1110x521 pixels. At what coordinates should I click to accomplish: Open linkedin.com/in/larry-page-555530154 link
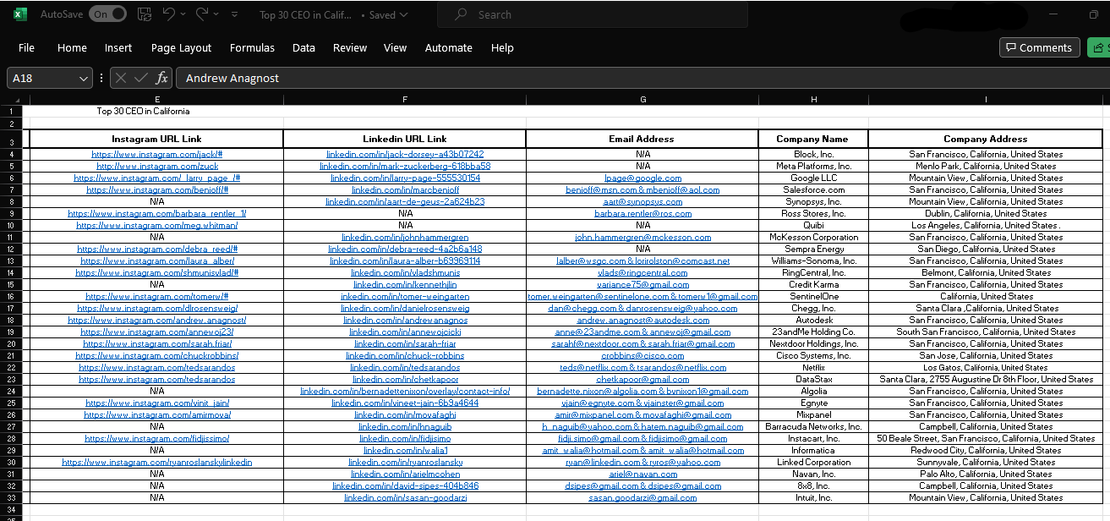[x=405, y=178]
